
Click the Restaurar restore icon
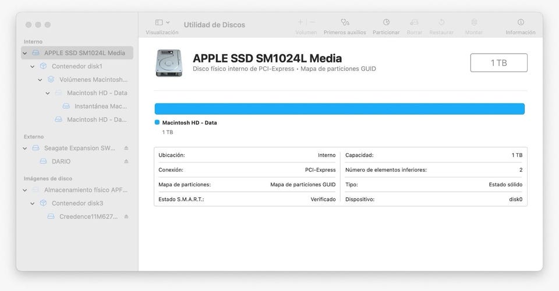[441, 22]
